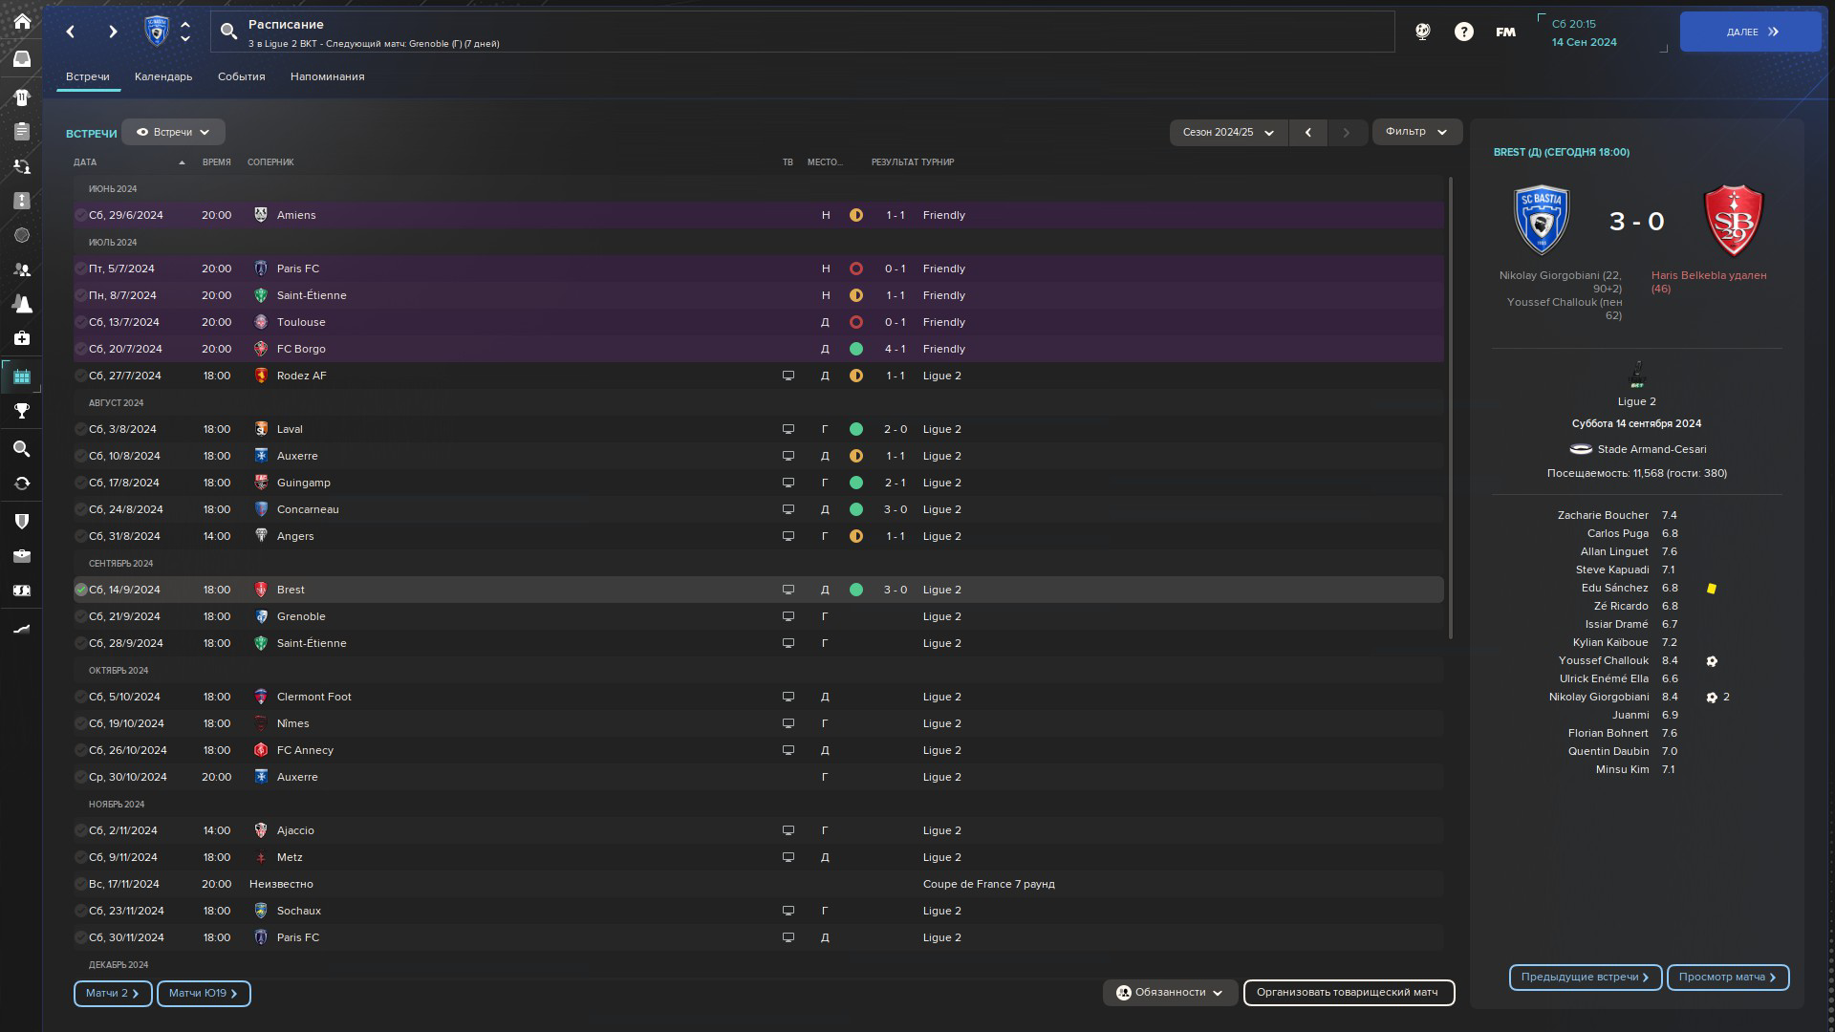Expand the Сезон 2024/25 dropdown
This screenshot has height=1032, width=1835.
(x=1228, y=133)
